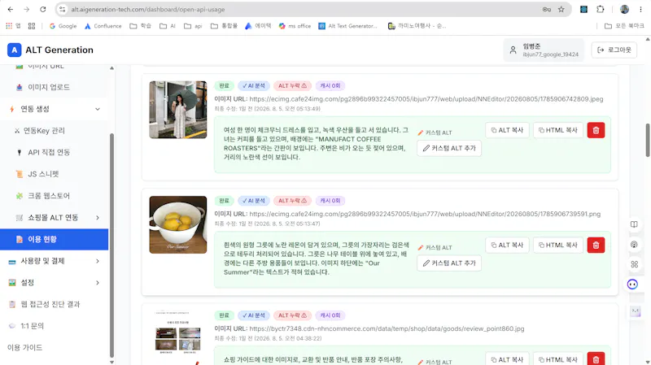This screenshot has height=365, width=651.
Task: Delete the lemon image entry
Action: click(x=596, y=246)
